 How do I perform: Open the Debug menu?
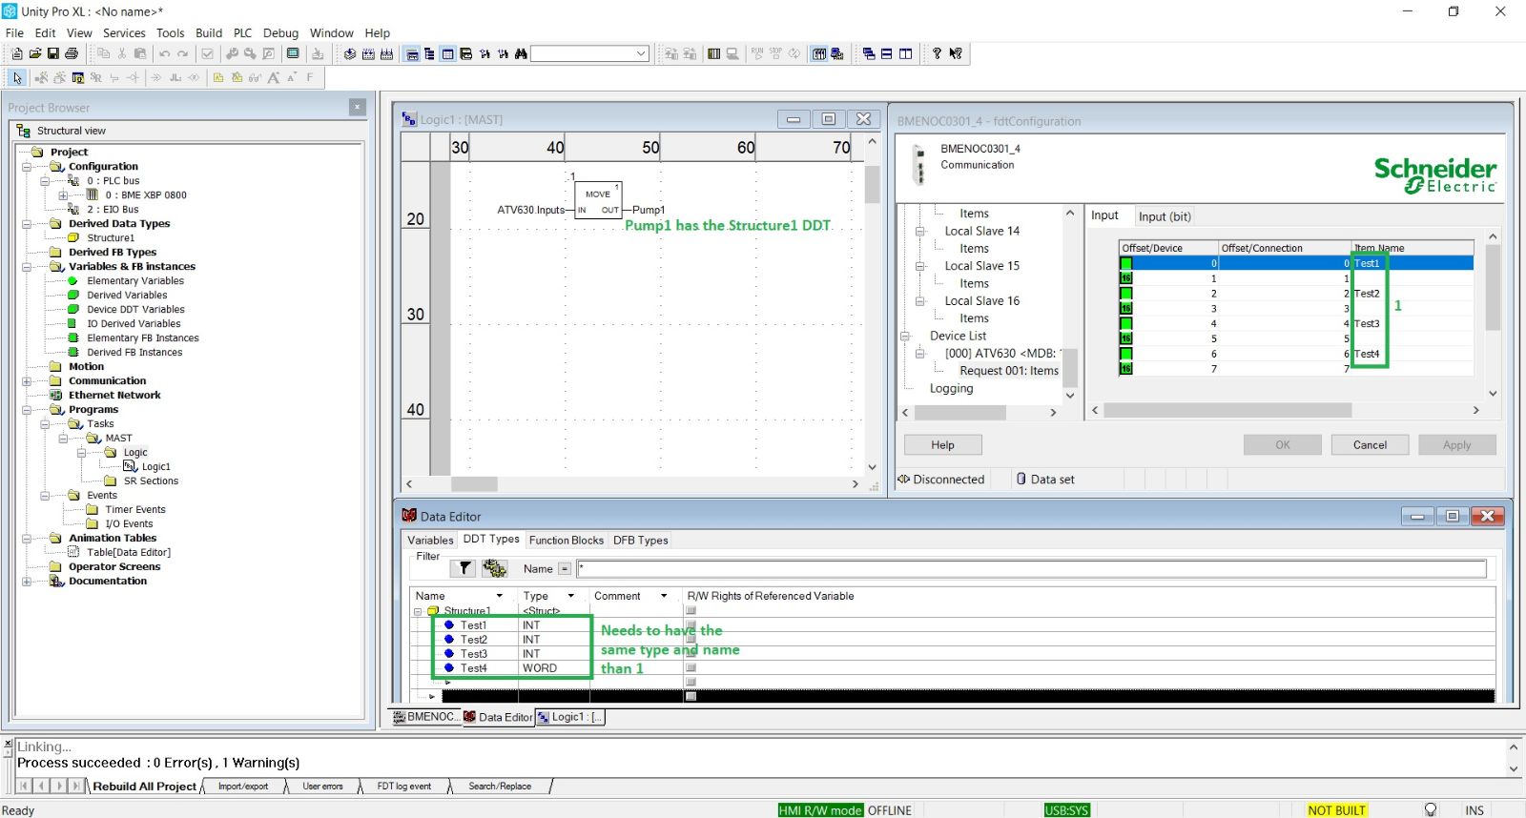click(280, 32)
